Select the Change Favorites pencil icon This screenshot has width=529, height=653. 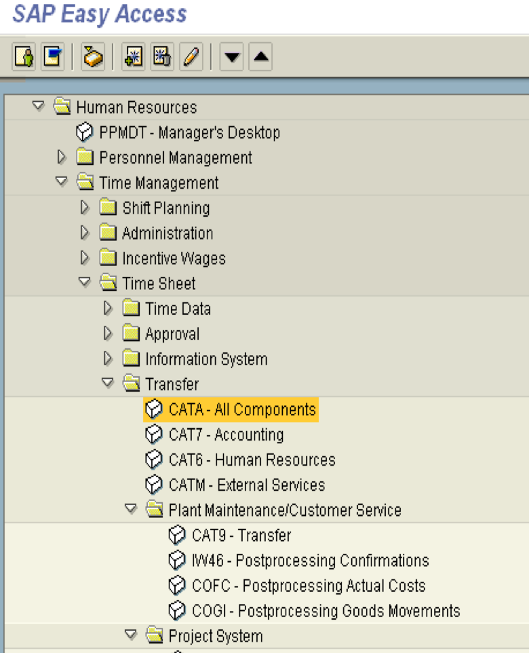191,57
